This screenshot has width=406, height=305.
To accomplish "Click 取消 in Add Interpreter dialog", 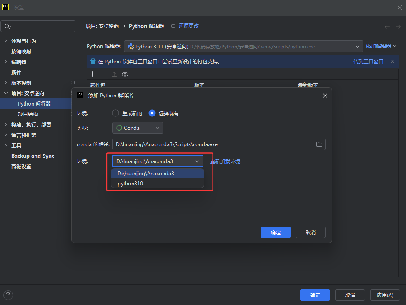I will [x=311, y=232].
